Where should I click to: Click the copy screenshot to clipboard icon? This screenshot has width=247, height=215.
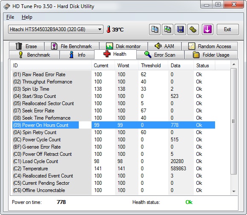(x=167, y=29)
